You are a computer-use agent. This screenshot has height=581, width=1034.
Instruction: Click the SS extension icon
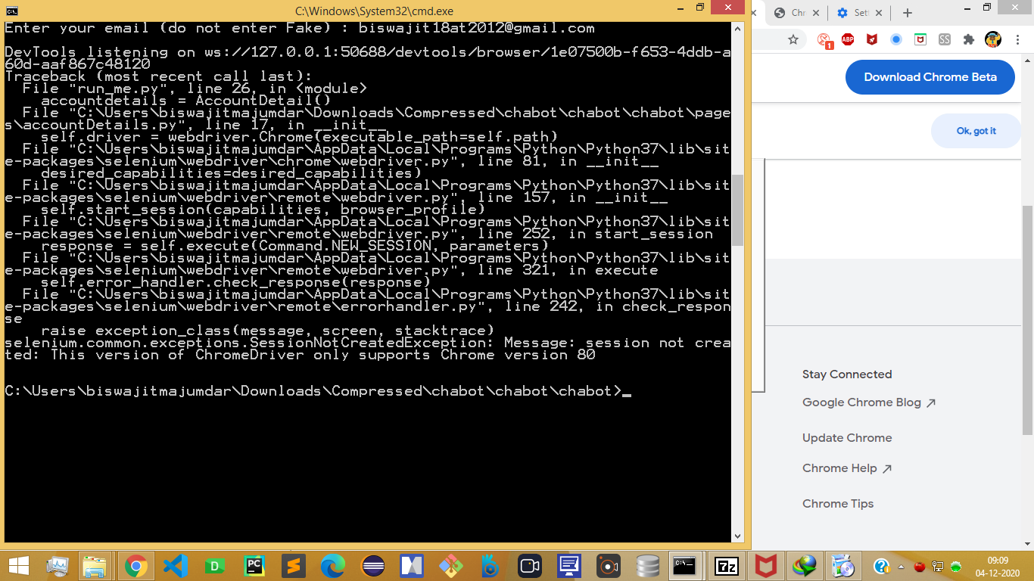[x=944, y=39]
